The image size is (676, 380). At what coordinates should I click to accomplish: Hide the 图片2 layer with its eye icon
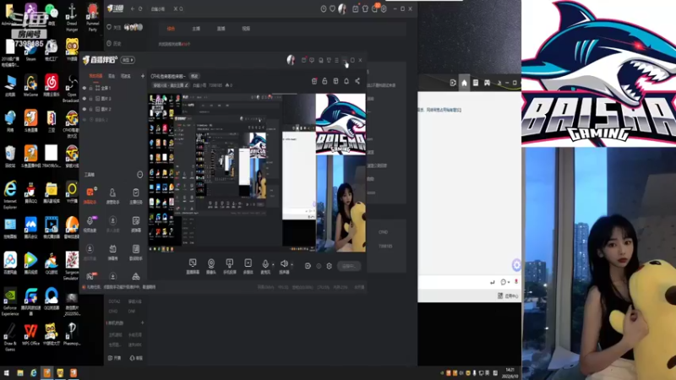pos(84,109)
